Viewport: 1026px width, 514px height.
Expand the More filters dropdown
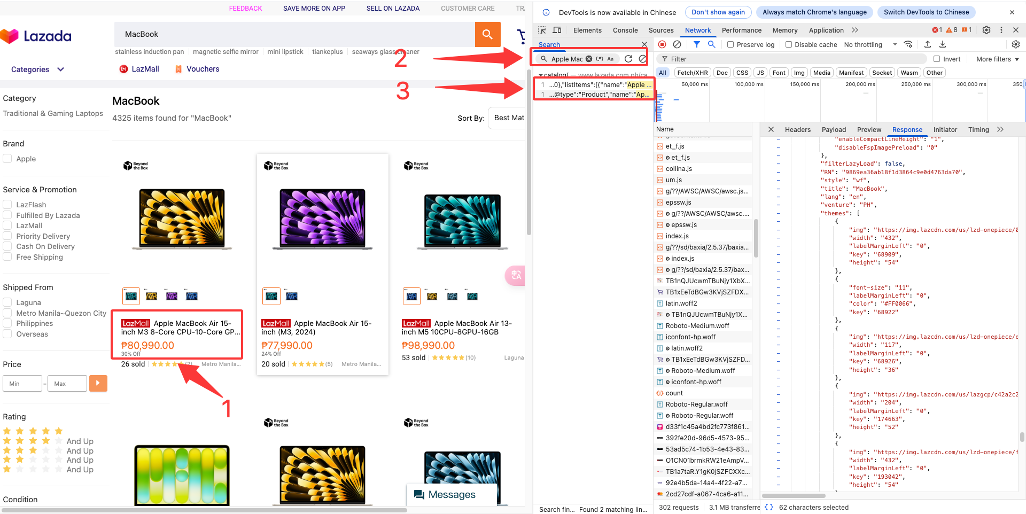998,59
